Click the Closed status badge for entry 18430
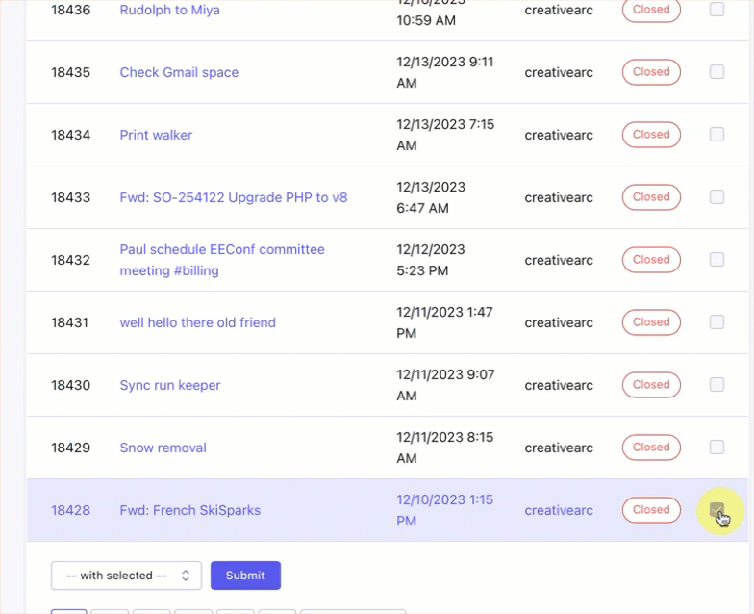The height and width of the screenshot is (614, 754). point(651,385)
